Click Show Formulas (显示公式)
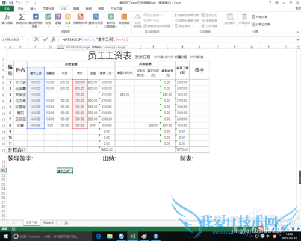Viewport: 301px width, 241px height. 209,15
